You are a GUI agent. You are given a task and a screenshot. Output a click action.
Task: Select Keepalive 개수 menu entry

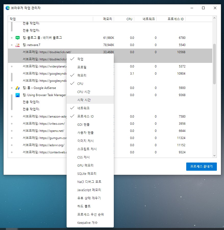pos(90,223)
